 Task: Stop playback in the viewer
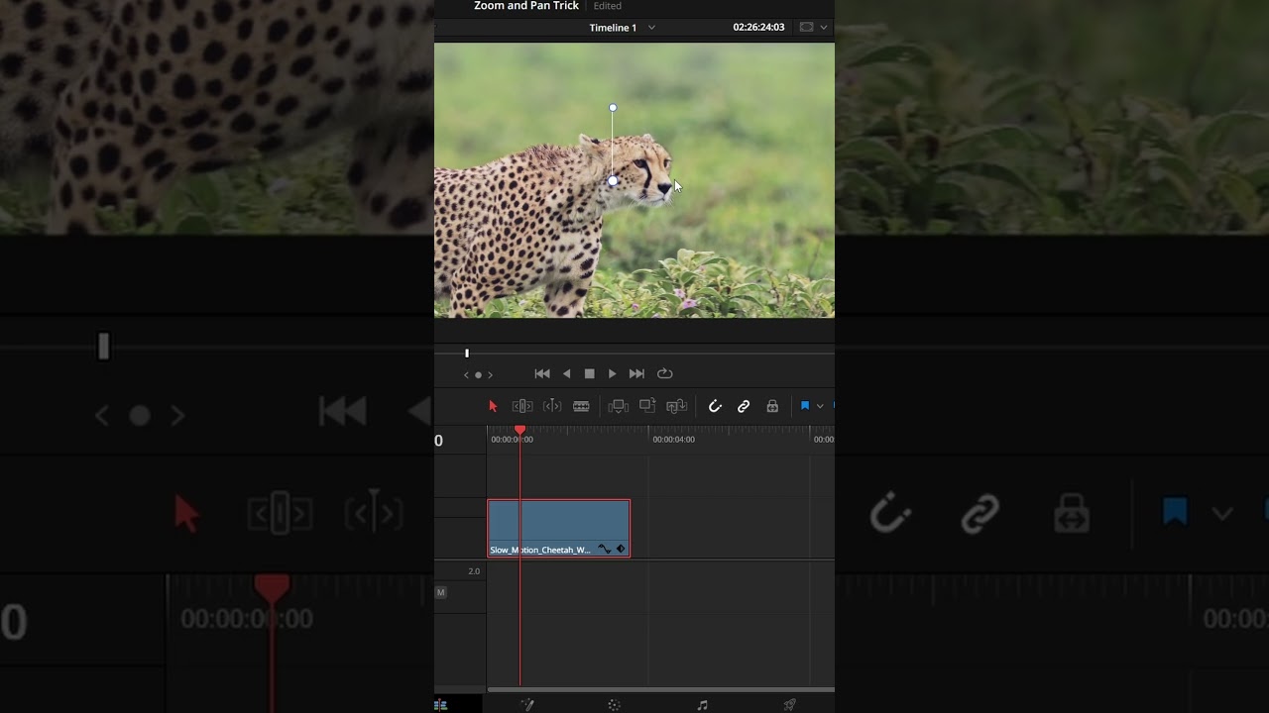(589, 373)
